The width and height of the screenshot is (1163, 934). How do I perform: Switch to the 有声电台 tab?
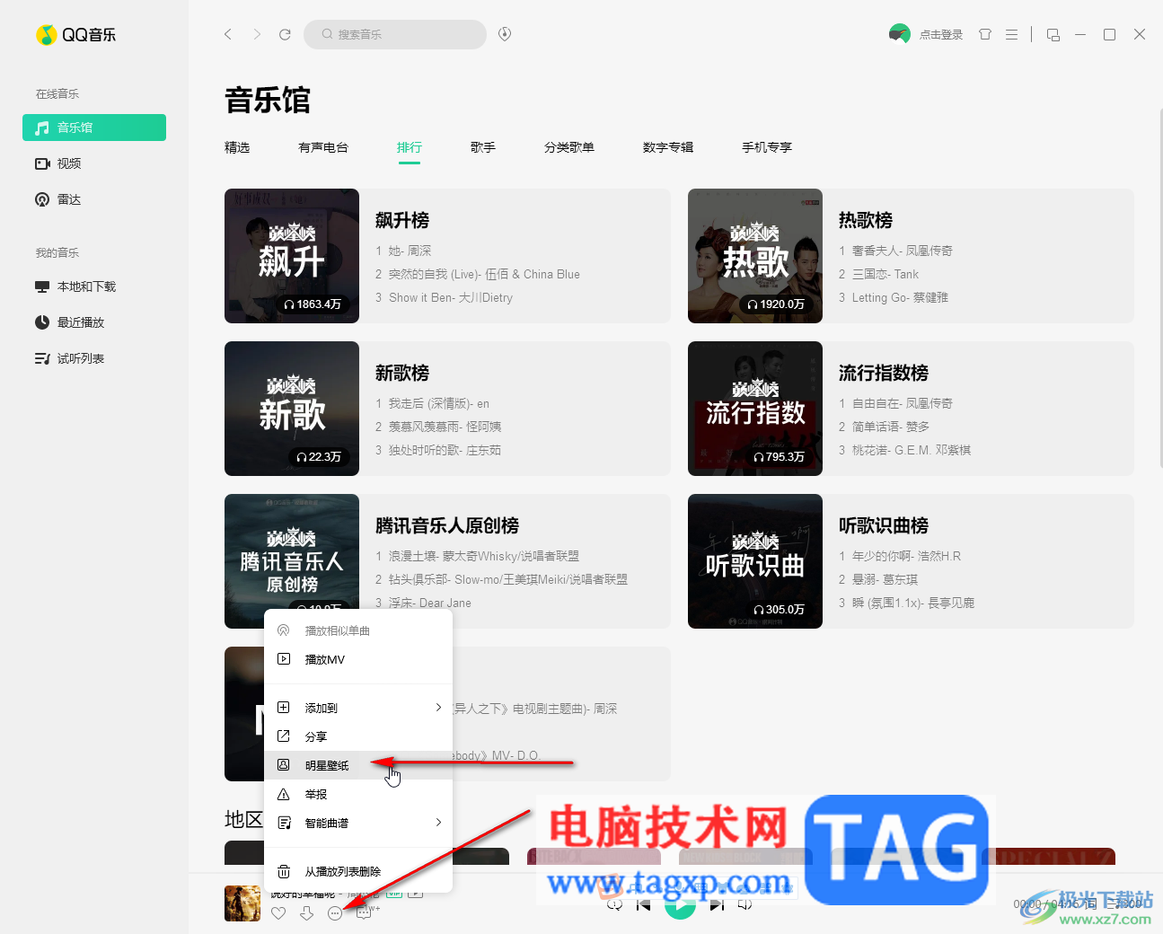point(323,147)
